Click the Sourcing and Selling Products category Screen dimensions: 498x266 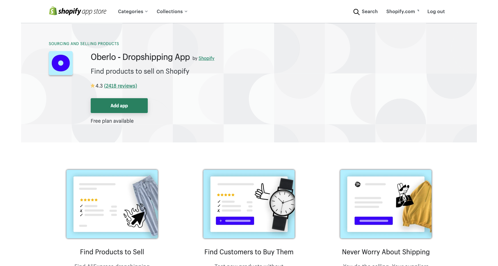click(84, 44)
